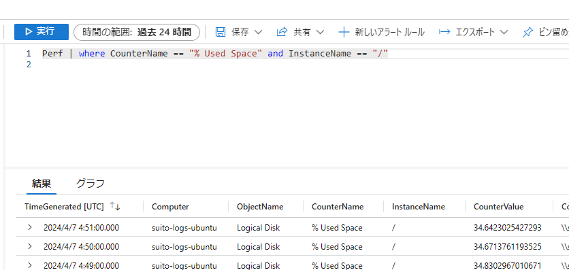
Task: Select timestamp 2024/4/7 4:50:00.000
Action: 81,246
